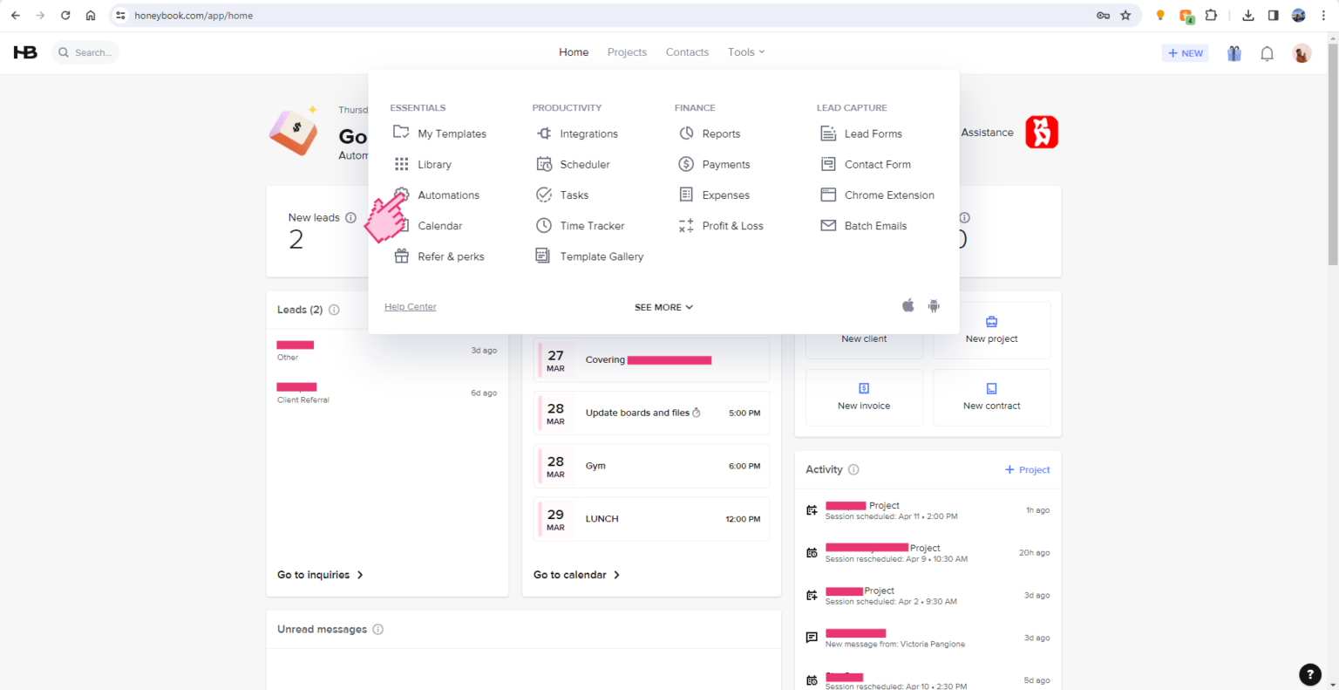Download the Android app icon
1339x690 pixels.
coord(934,306)
